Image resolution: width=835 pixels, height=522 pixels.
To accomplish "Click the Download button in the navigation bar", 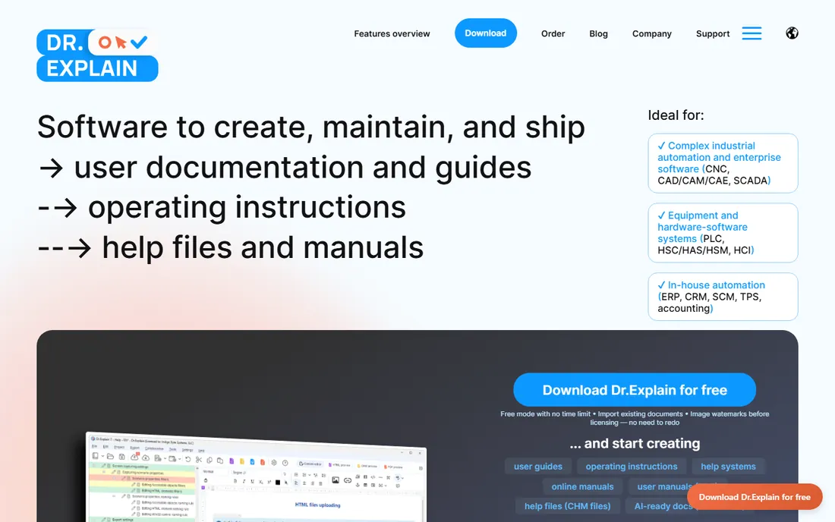I will (x=486, y=33).
